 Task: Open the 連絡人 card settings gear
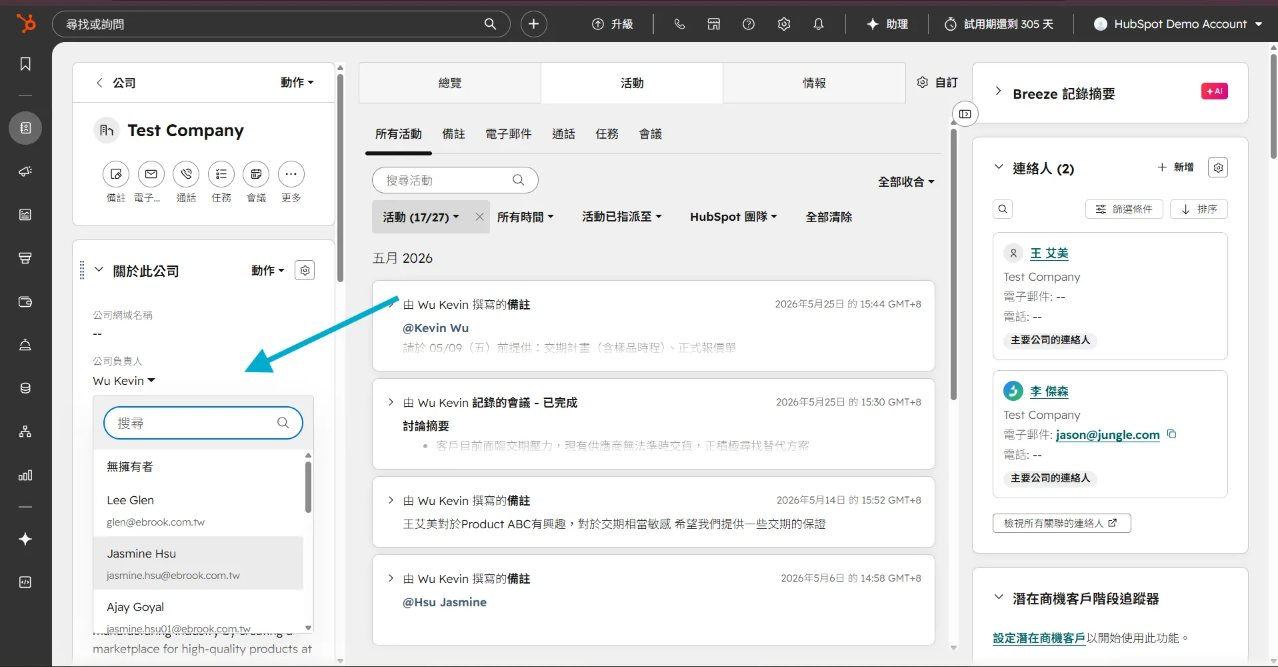coord(1218,167)
